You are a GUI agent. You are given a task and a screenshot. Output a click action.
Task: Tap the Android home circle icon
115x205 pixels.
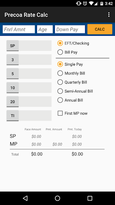coord(57,198)
